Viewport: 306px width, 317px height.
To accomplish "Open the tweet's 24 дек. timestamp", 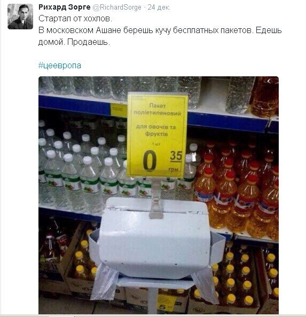I will pos(159,7).
